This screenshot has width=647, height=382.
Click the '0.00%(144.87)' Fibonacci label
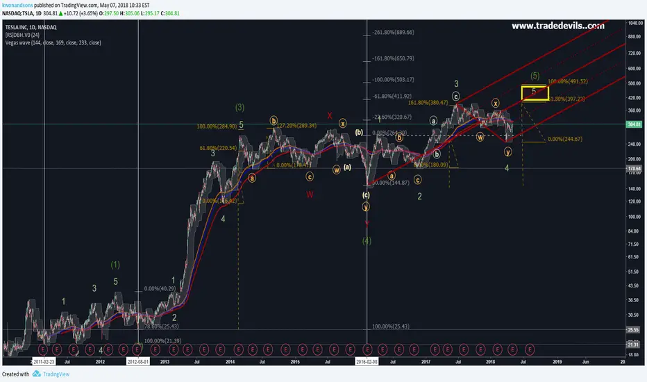coord(391,183)
